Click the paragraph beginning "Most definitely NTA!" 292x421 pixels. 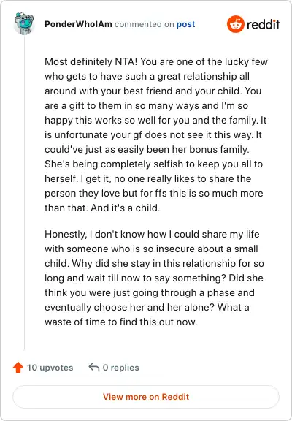coord(156,134)
